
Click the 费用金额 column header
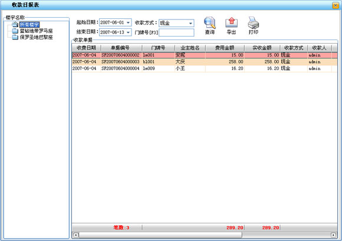pos(225,48)
